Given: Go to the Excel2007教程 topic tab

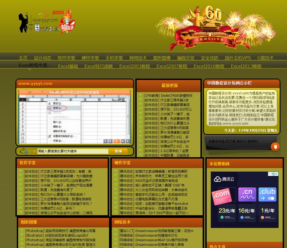Looking at the screenshot, I should click(172, 66).
